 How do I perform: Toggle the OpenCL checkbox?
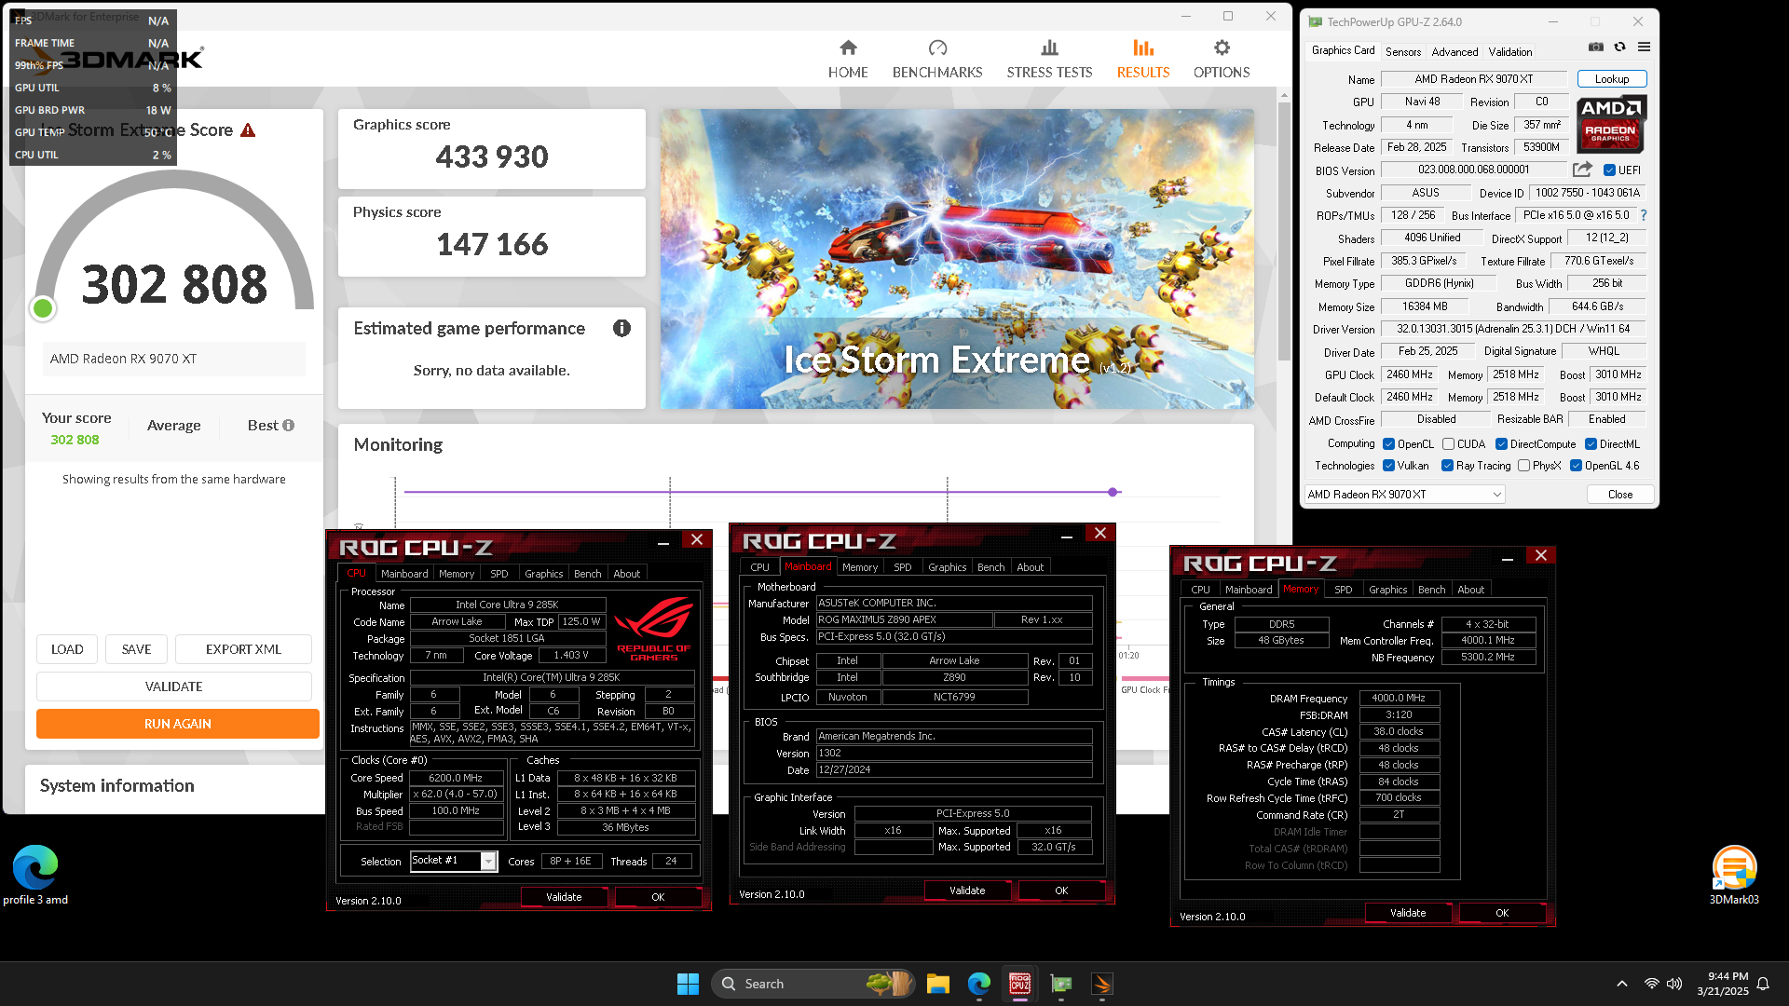point(1388,444)
